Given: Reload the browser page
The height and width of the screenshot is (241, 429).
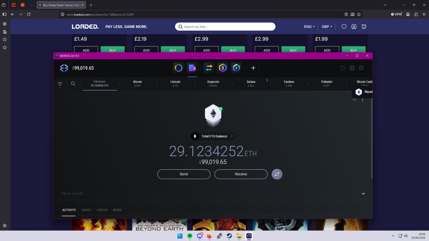Looking at the screenshot, I should (x=29, y=14).
